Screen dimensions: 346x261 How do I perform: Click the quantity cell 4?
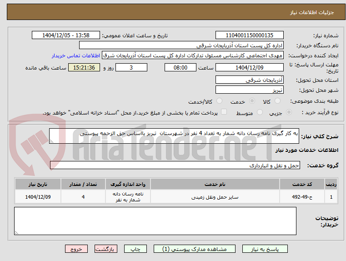pyautogui.click(x=83, y=196)
